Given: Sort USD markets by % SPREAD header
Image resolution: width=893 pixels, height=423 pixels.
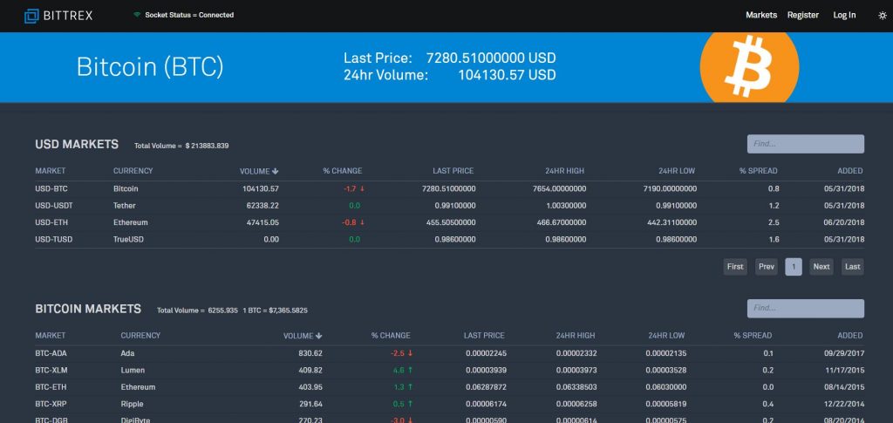Looking at the screenshot, I should (758, 171).
